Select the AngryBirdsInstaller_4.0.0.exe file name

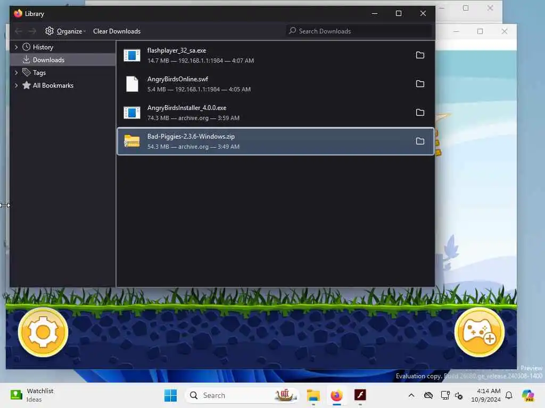pyautogui.click(x=187, y=108)
